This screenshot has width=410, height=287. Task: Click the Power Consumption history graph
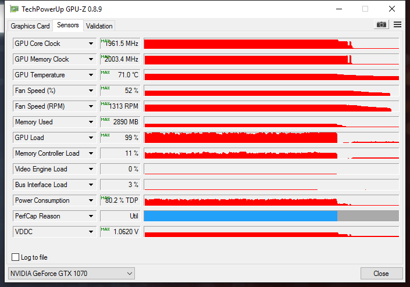click(272, 200)
